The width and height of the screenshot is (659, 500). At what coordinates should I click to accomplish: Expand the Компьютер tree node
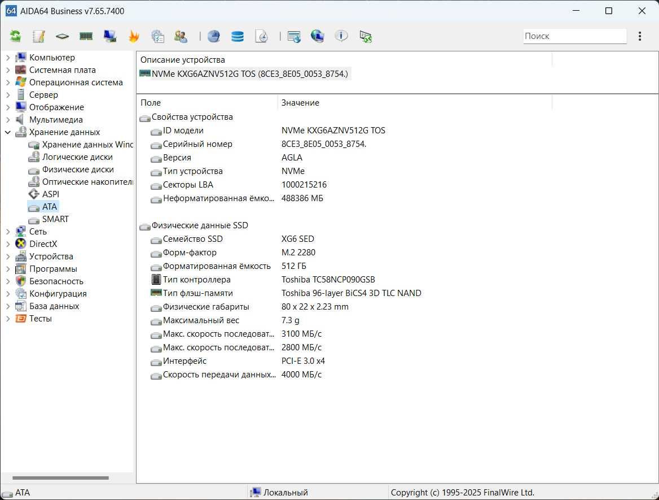coord(7,58)
